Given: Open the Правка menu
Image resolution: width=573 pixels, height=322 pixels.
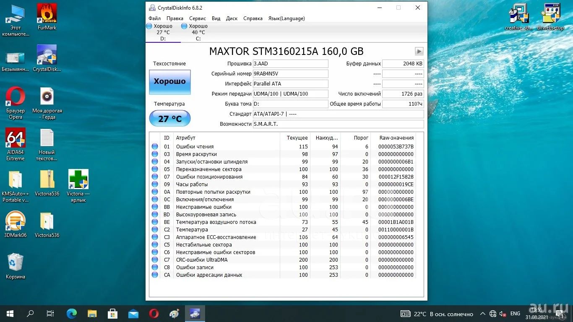Looking at the screenshot, I should (x=175, y=18).
